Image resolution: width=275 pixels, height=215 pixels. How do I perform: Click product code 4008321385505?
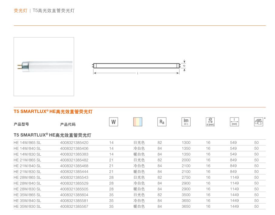74,189
